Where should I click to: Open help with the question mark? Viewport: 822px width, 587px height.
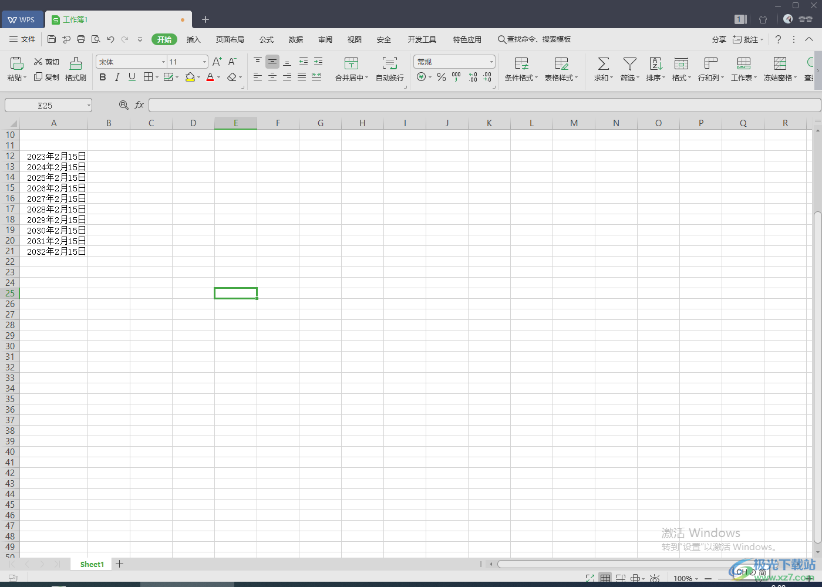point(778,39)
